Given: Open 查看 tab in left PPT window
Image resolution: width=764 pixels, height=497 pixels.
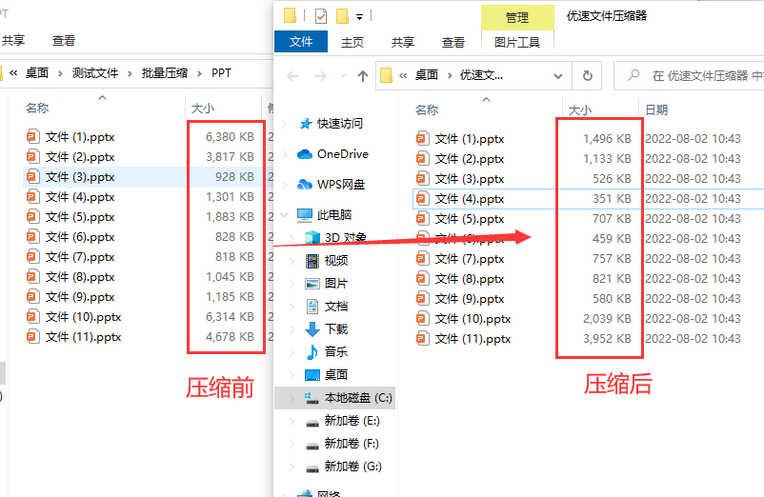Looking at the screenshot, I should (63, 40).
